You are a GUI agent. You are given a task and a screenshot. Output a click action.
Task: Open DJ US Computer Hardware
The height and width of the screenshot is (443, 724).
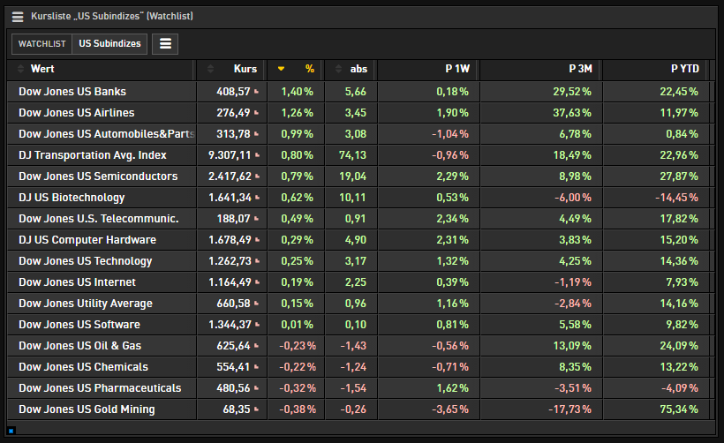[x=87, y=240]
